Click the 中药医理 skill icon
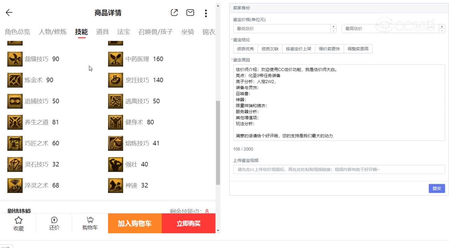 point(115,59)
